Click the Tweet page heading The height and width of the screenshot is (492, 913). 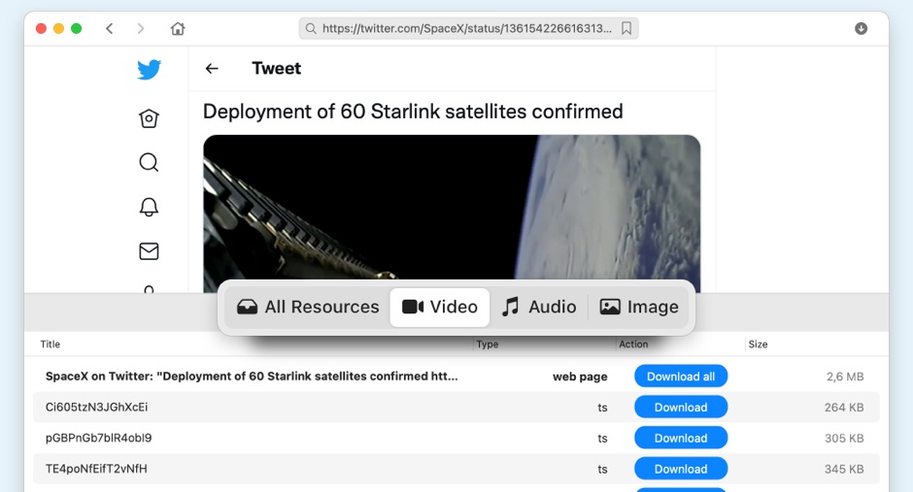coord(277,69)
